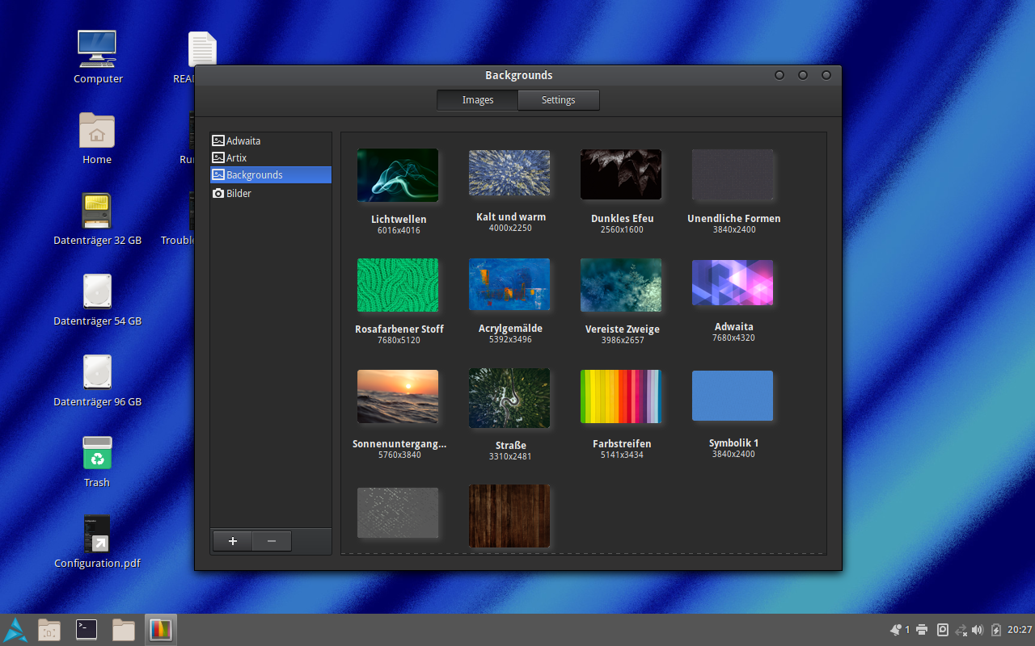Select the Bilder folder in sidebar
This screenshot has height=646, width=1035.
tap(271, 193)
